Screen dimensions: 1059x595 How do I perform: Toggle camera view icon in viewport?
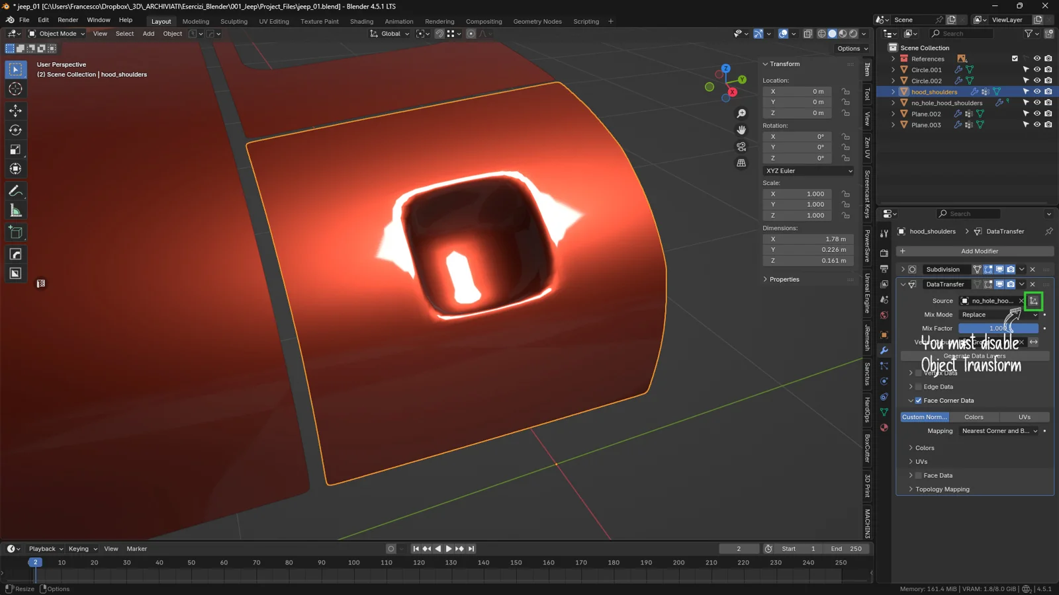tap(741, 147)
